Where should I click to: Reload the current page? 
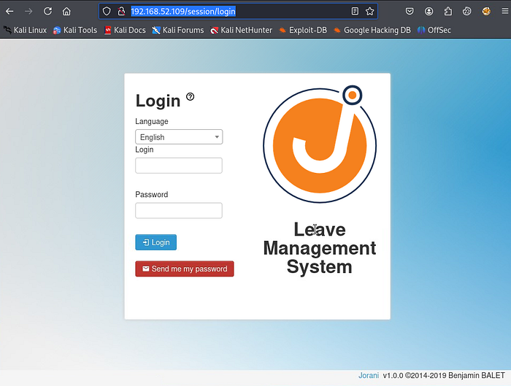coord(47,12)
